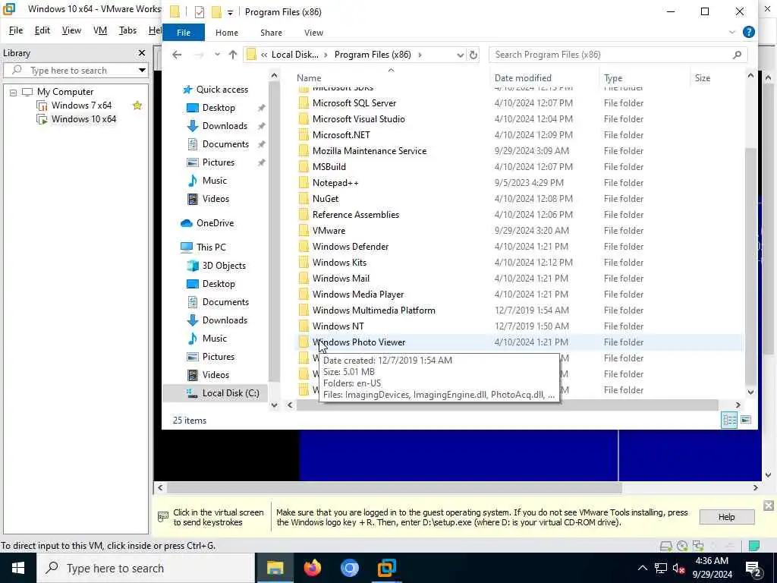The height and width of the screenshot is (583, 777).
Task: Click the Explorer Back arrow
Action: (x=177, y=55)
